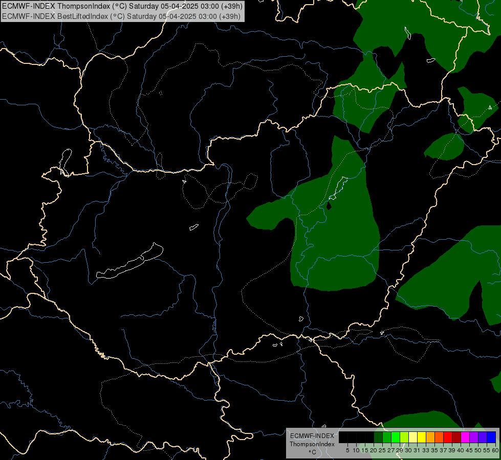The image size is (501, 460).
Task: Click the ThompsonIndex title line at top
Action: tap(122, 6)
